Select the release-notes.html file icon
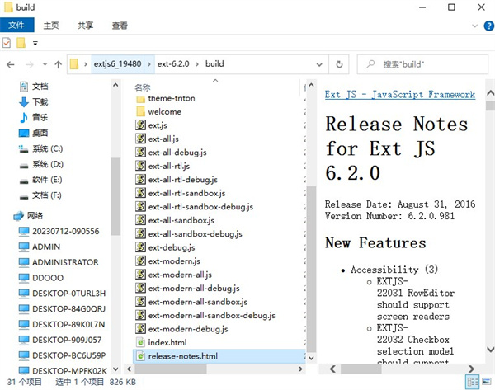This screenshot has height=390, width=495. point(140,356)
